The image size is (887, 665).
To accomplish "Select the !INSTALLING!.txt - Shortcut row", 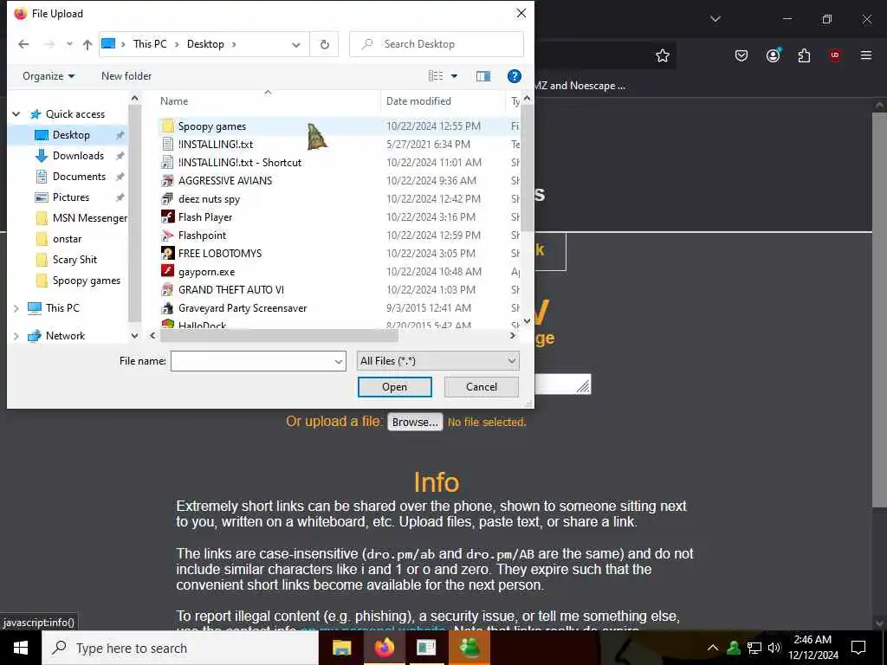I will coord(339,163).
